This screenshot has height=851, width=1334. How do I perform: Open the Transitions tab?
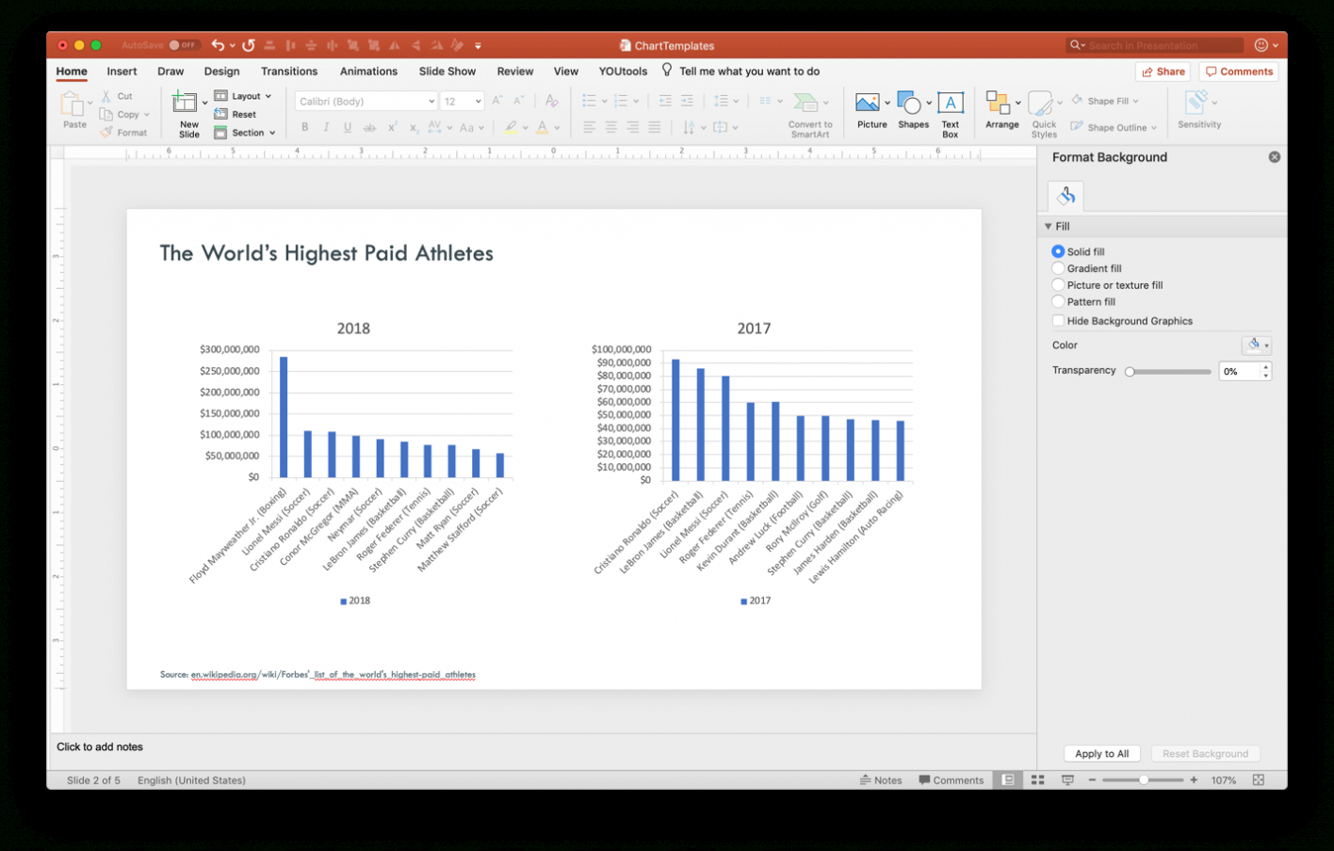pyautogui.click(x=289, y=72)
